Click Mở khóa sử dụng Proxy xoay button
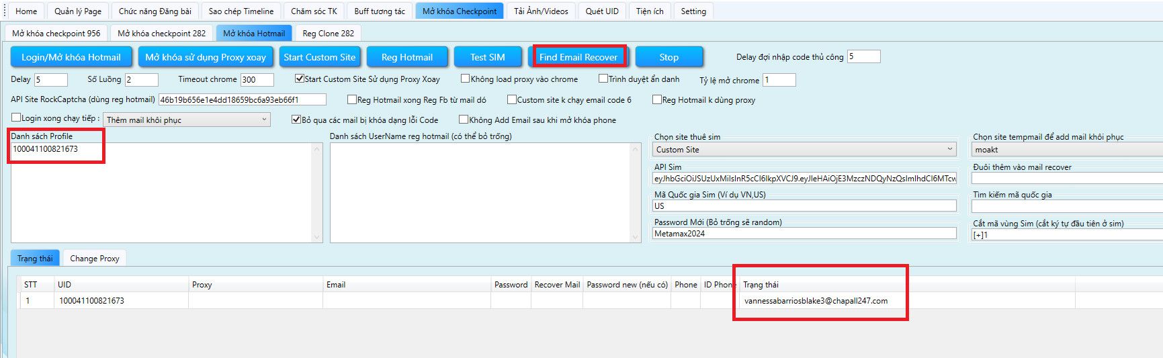This screenshot has width=1163, height=358. (206, 57)
